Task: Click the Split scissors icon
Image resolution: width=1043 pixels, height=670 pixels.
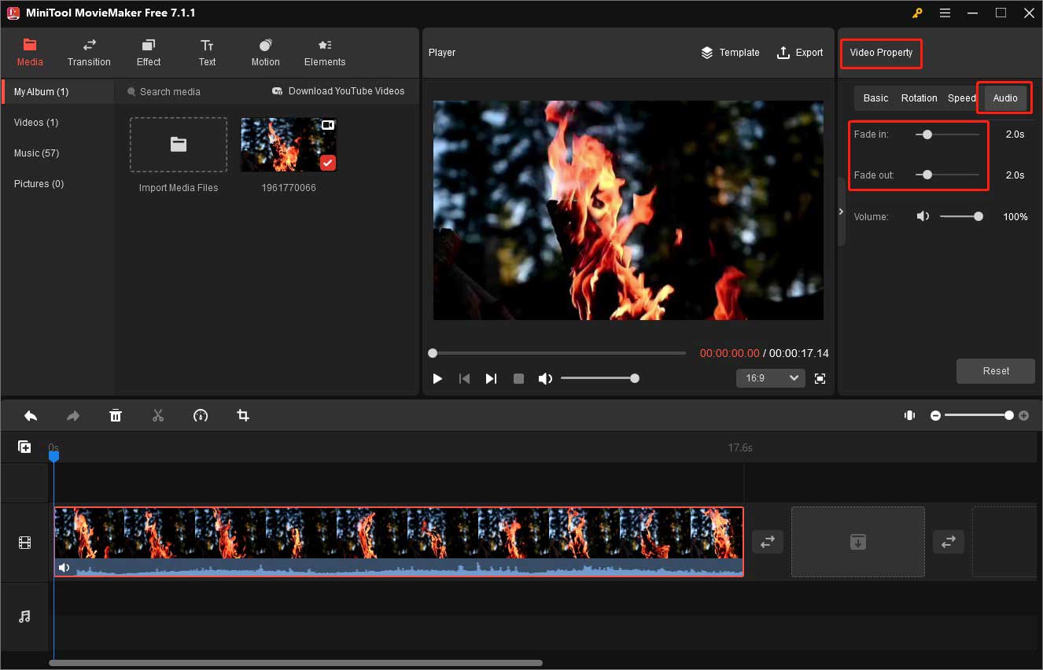Action: pos(158,415)
